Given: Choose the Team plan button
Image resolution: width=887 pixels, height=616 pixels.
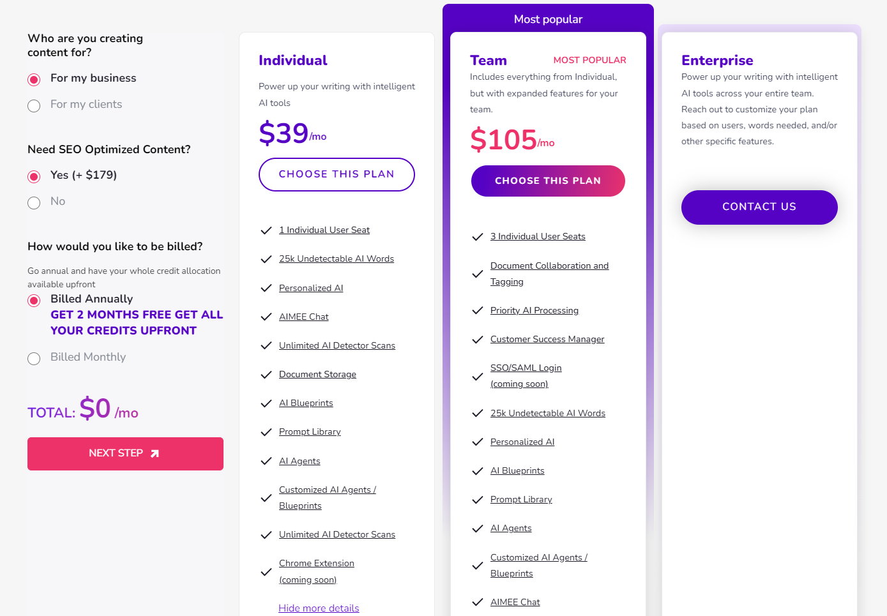Looking at the screenshot, I should coord(548,181).
